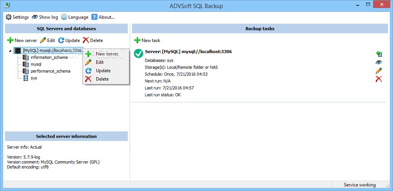Select the information_schema database

(x=49, y=57)
